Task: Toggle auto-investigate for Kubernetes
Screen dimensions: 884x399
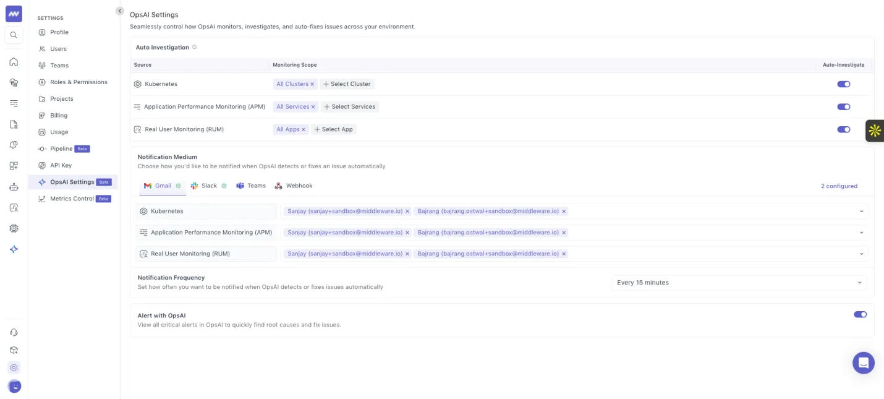Action: [844, 84]
